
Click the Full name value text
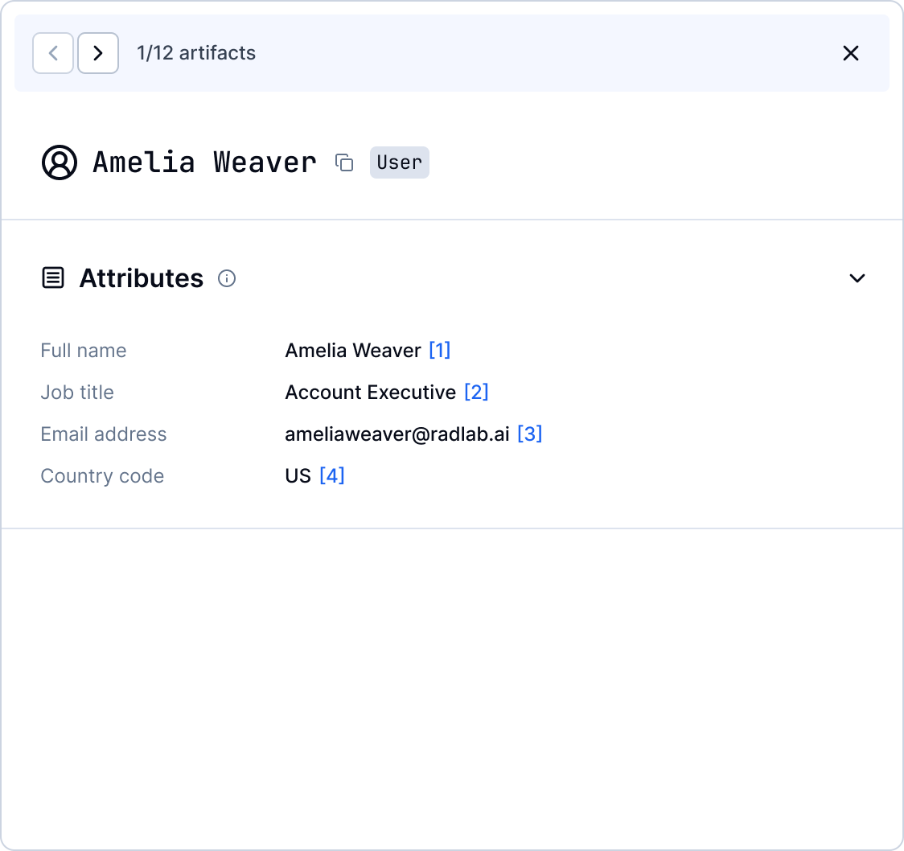pyautogui.click(x=352, y=351)
